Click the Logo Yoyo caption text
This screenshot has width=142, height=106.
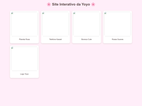tap(24, 74)
